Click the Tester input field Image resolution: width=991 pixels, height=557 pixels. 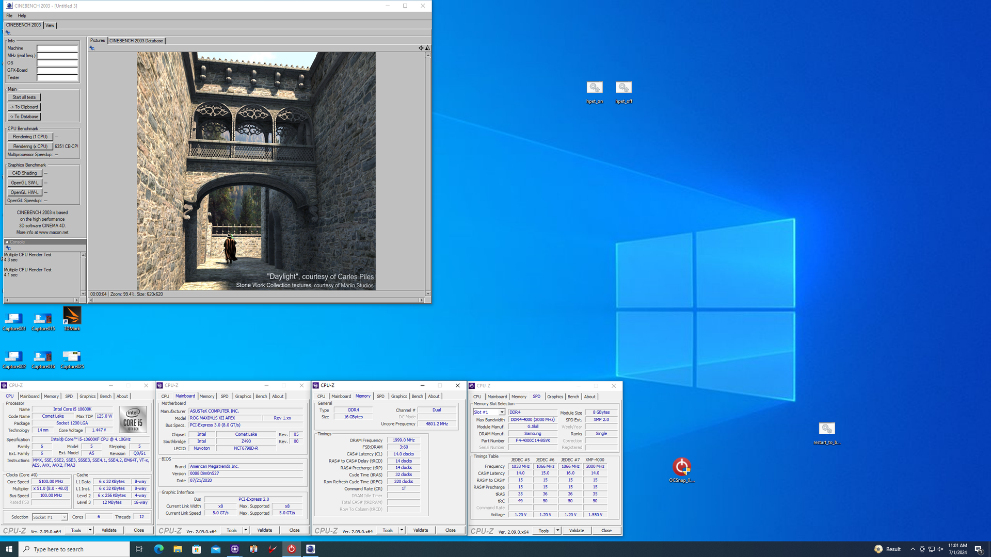[x=57, y=78]
